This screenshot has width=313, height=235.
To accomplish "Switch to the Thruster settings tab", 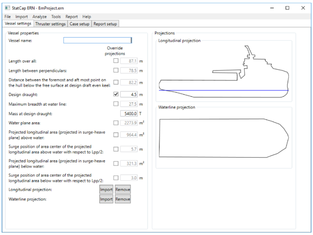I will [x=50, y=24].
